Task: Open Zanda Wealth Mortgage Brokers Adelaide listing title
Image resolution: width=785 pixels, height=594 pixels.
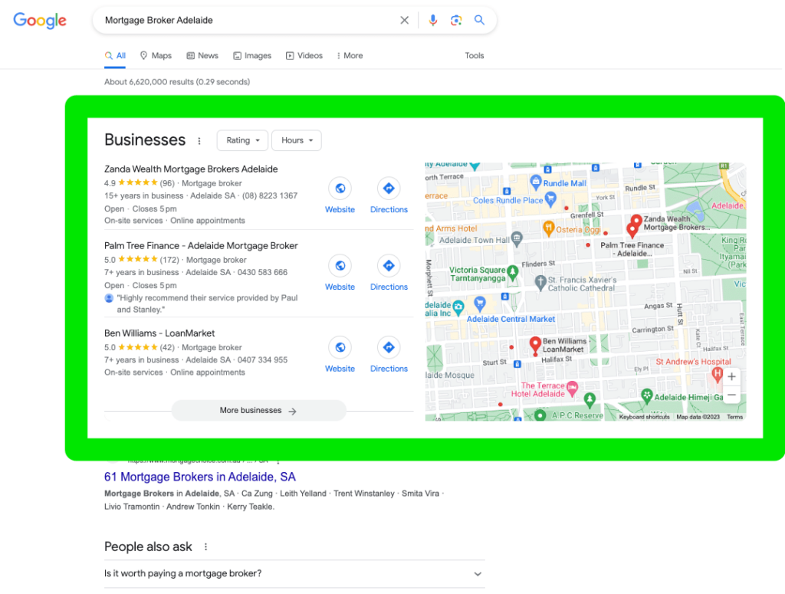Action: [x=191, y=169]
